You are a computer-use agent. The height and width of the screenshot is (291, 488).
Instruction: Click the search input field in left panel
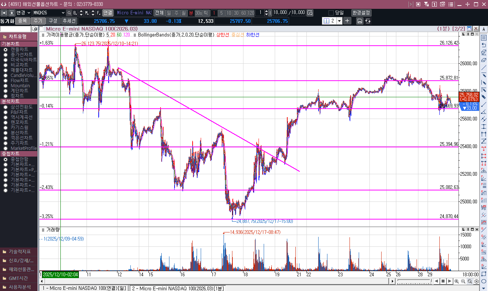pos(16,29)
